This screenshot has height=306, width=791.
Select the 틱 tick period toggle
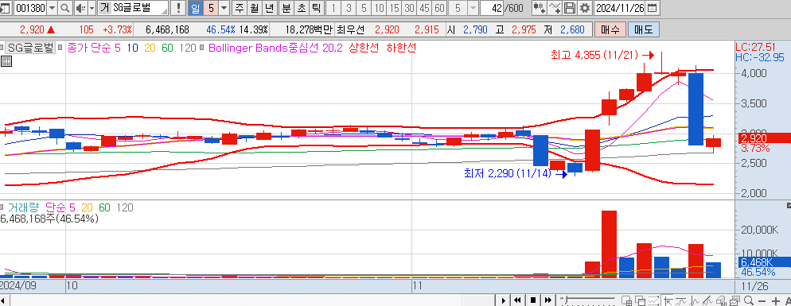coord(316,8)
